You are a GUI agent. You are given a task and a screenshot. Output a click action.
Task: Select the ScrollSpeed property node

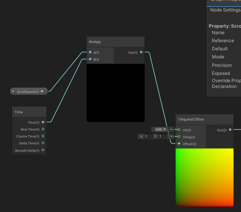pyautogui.click(x=28, y=91)
